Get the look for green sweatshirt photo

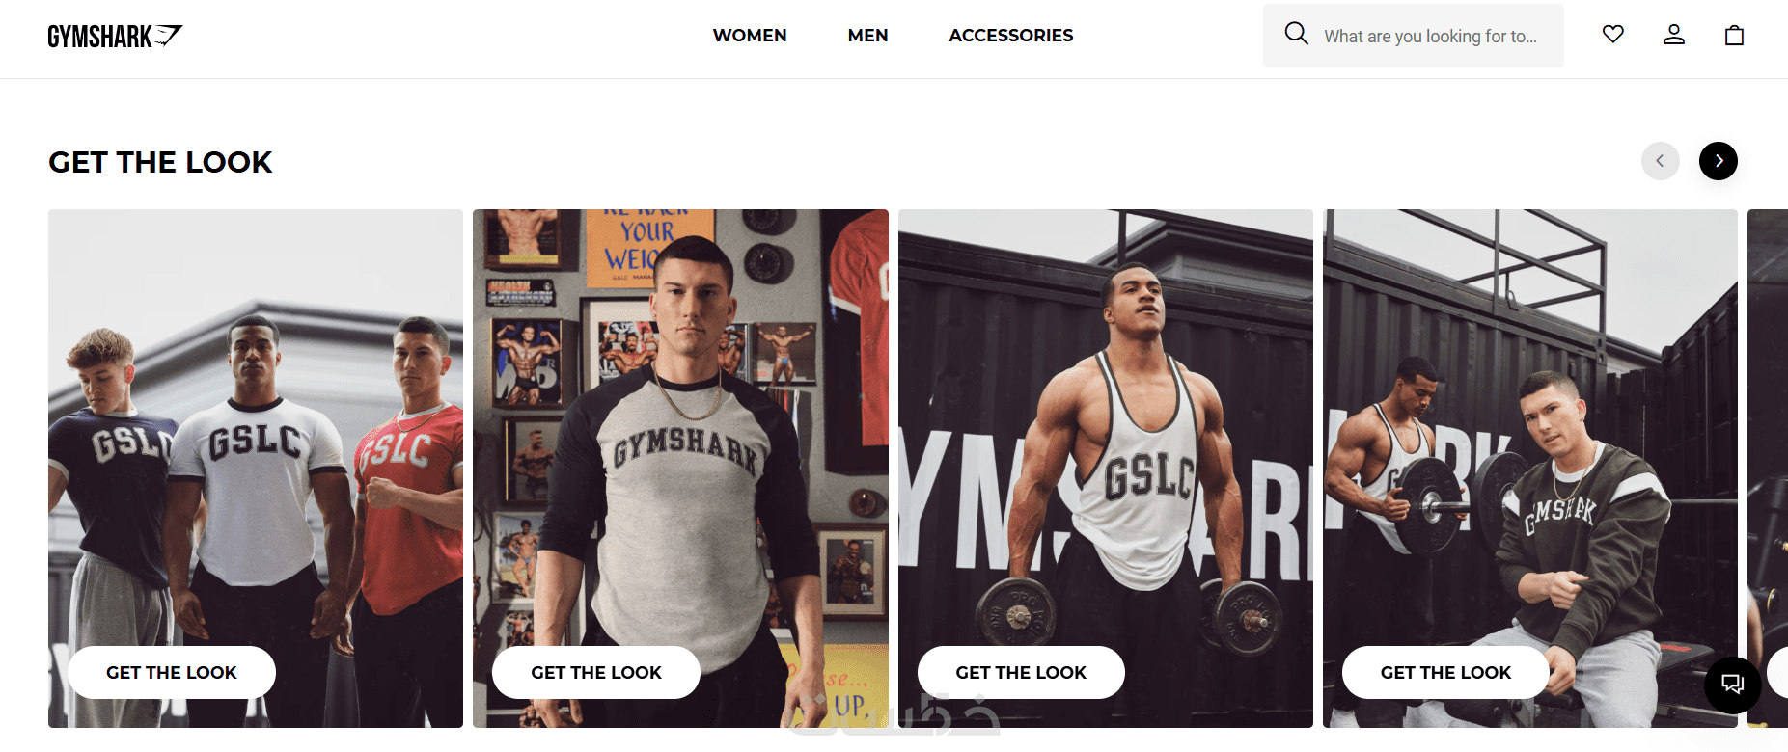point(1445,672)
